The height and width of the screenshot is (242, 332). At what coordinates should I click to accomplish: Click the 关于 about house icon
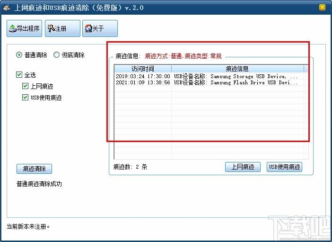[x=88, y=28]
